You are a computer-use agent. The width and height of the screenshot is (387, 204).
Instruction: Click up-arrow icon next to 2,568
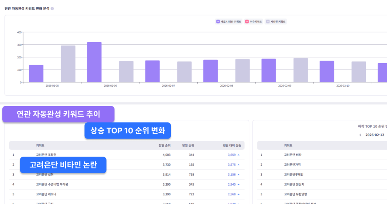coord(239,194)
